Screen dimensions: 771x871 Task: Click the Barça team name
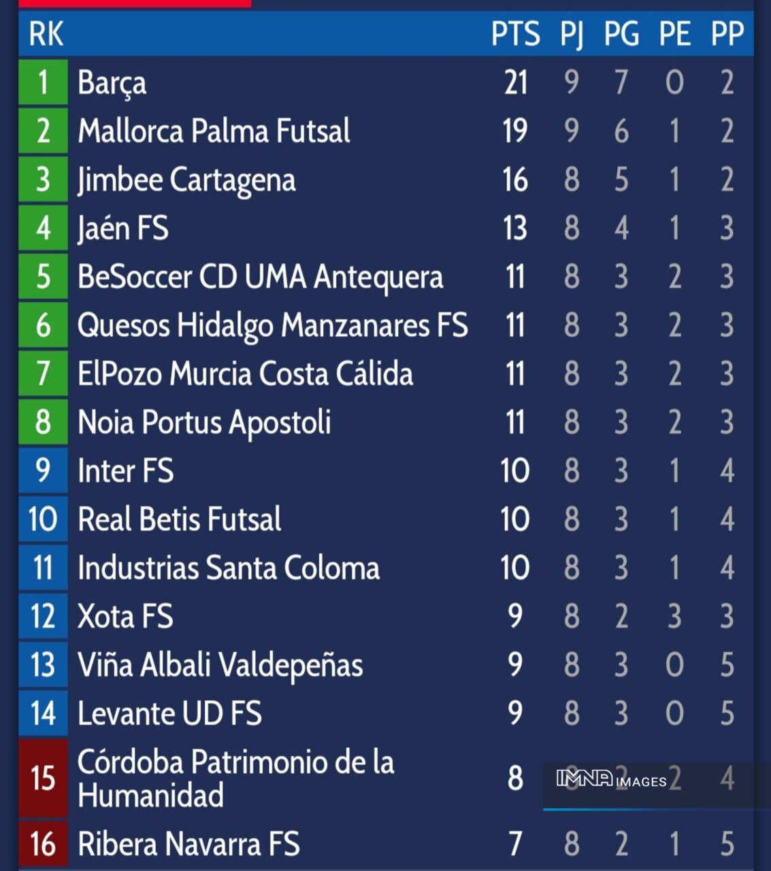tap(112, 83)
